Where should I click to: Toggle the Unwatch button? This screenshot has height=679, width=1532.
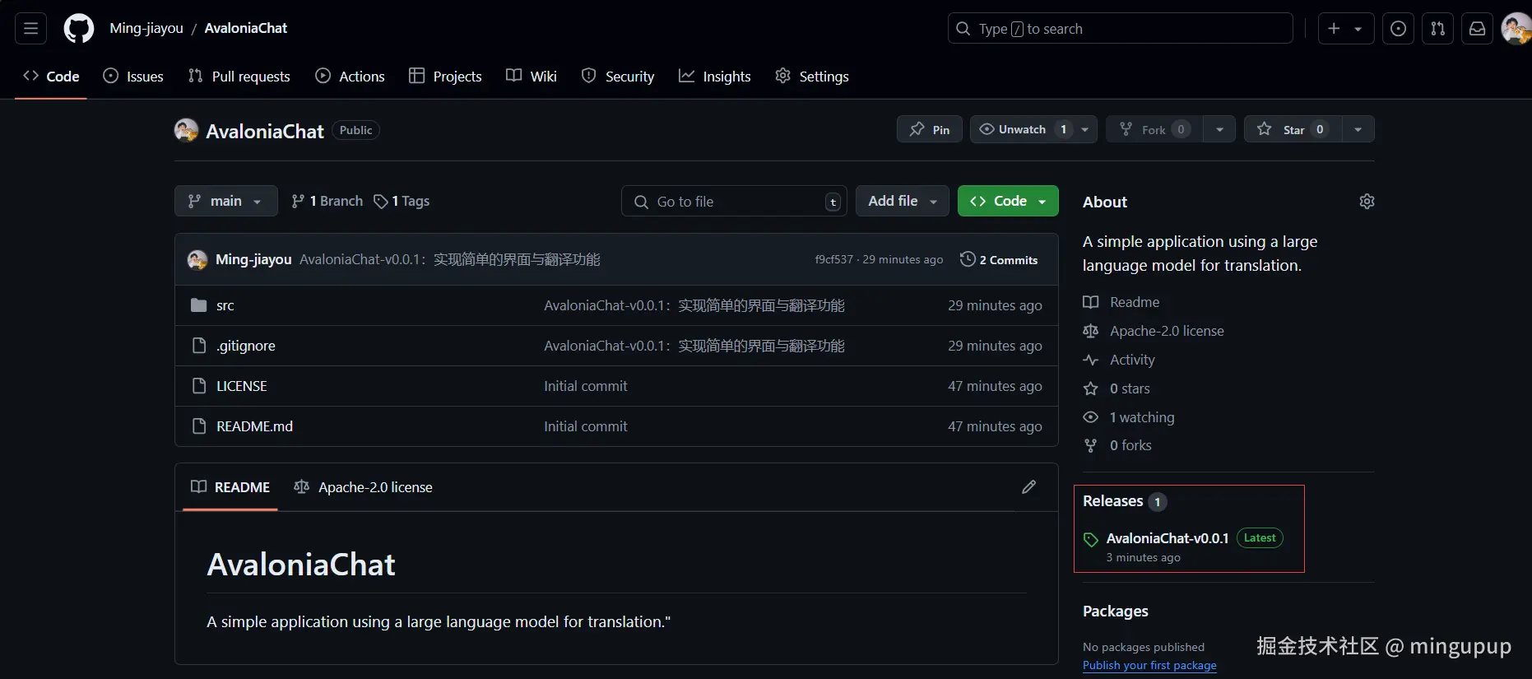1023,129
